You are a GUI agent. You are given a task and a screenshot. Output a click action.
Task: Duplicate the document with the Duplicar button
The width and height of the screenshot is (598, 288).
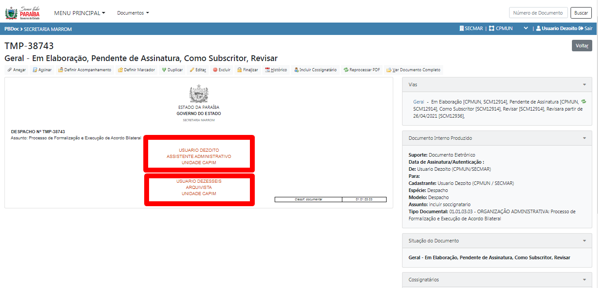click(x=172, y=70)
